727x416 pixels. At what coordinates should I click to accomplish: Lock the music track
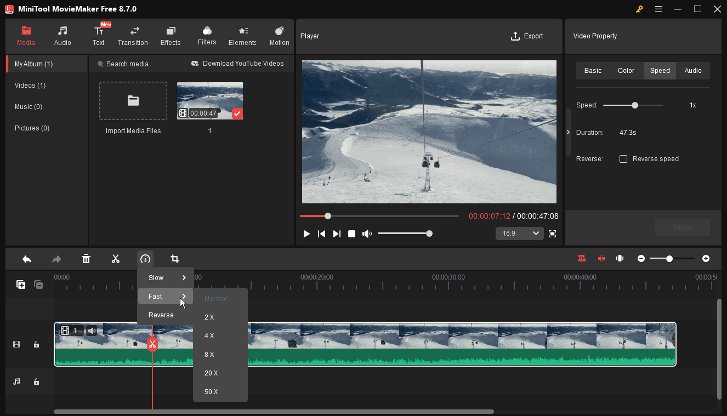36,381
